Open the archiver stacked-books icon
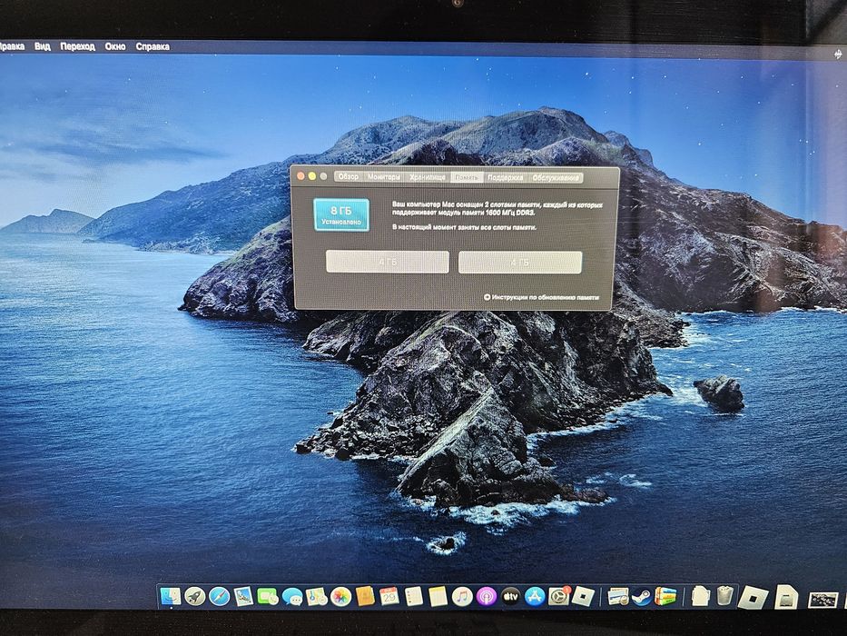 tap(665, 597)
